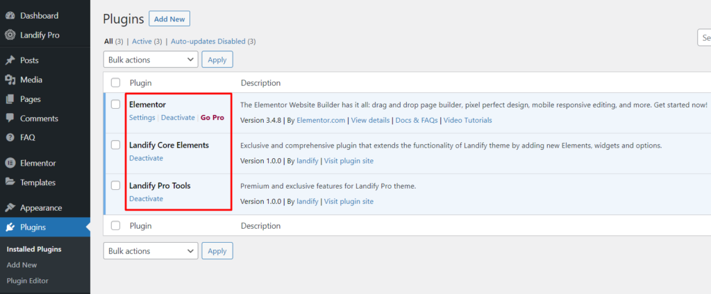This screenshot has width=711, height=294.
Task: Click the Landify Core Elements plugin name
Action: tap(169, 146)
